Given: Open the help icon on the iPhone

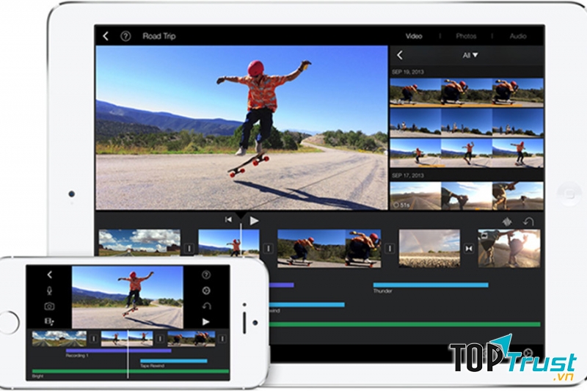Looking at the screenshot, I should 206,275.
